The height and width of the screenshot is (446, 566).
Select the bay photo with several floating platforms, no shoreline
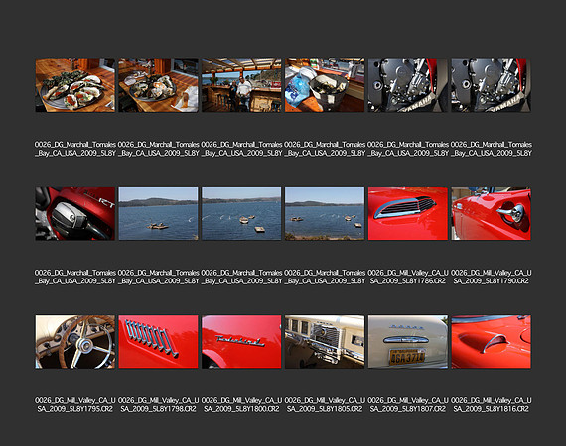241,214
